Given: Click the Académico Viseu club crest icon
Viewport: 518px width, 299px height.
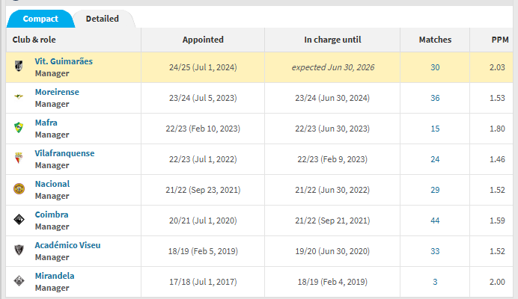Looking at the screenshot, I should [19, 250].
